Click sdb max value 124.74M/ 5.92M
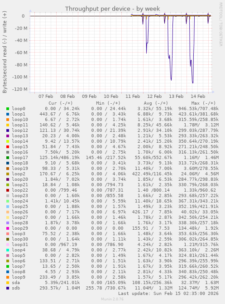 (198, 288)
